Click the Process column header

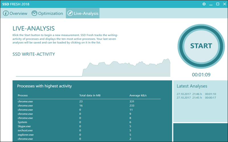click(x=23, y=95)
